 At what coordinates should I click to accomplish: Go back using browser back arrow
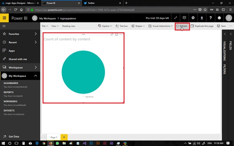pyautogui.click(x=3, y=10)
